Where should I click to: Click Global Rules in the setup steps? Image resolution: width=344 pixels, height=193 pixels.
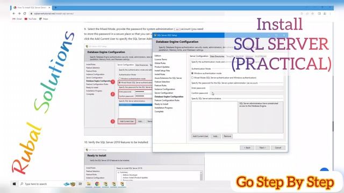click(x=160, y=63)
